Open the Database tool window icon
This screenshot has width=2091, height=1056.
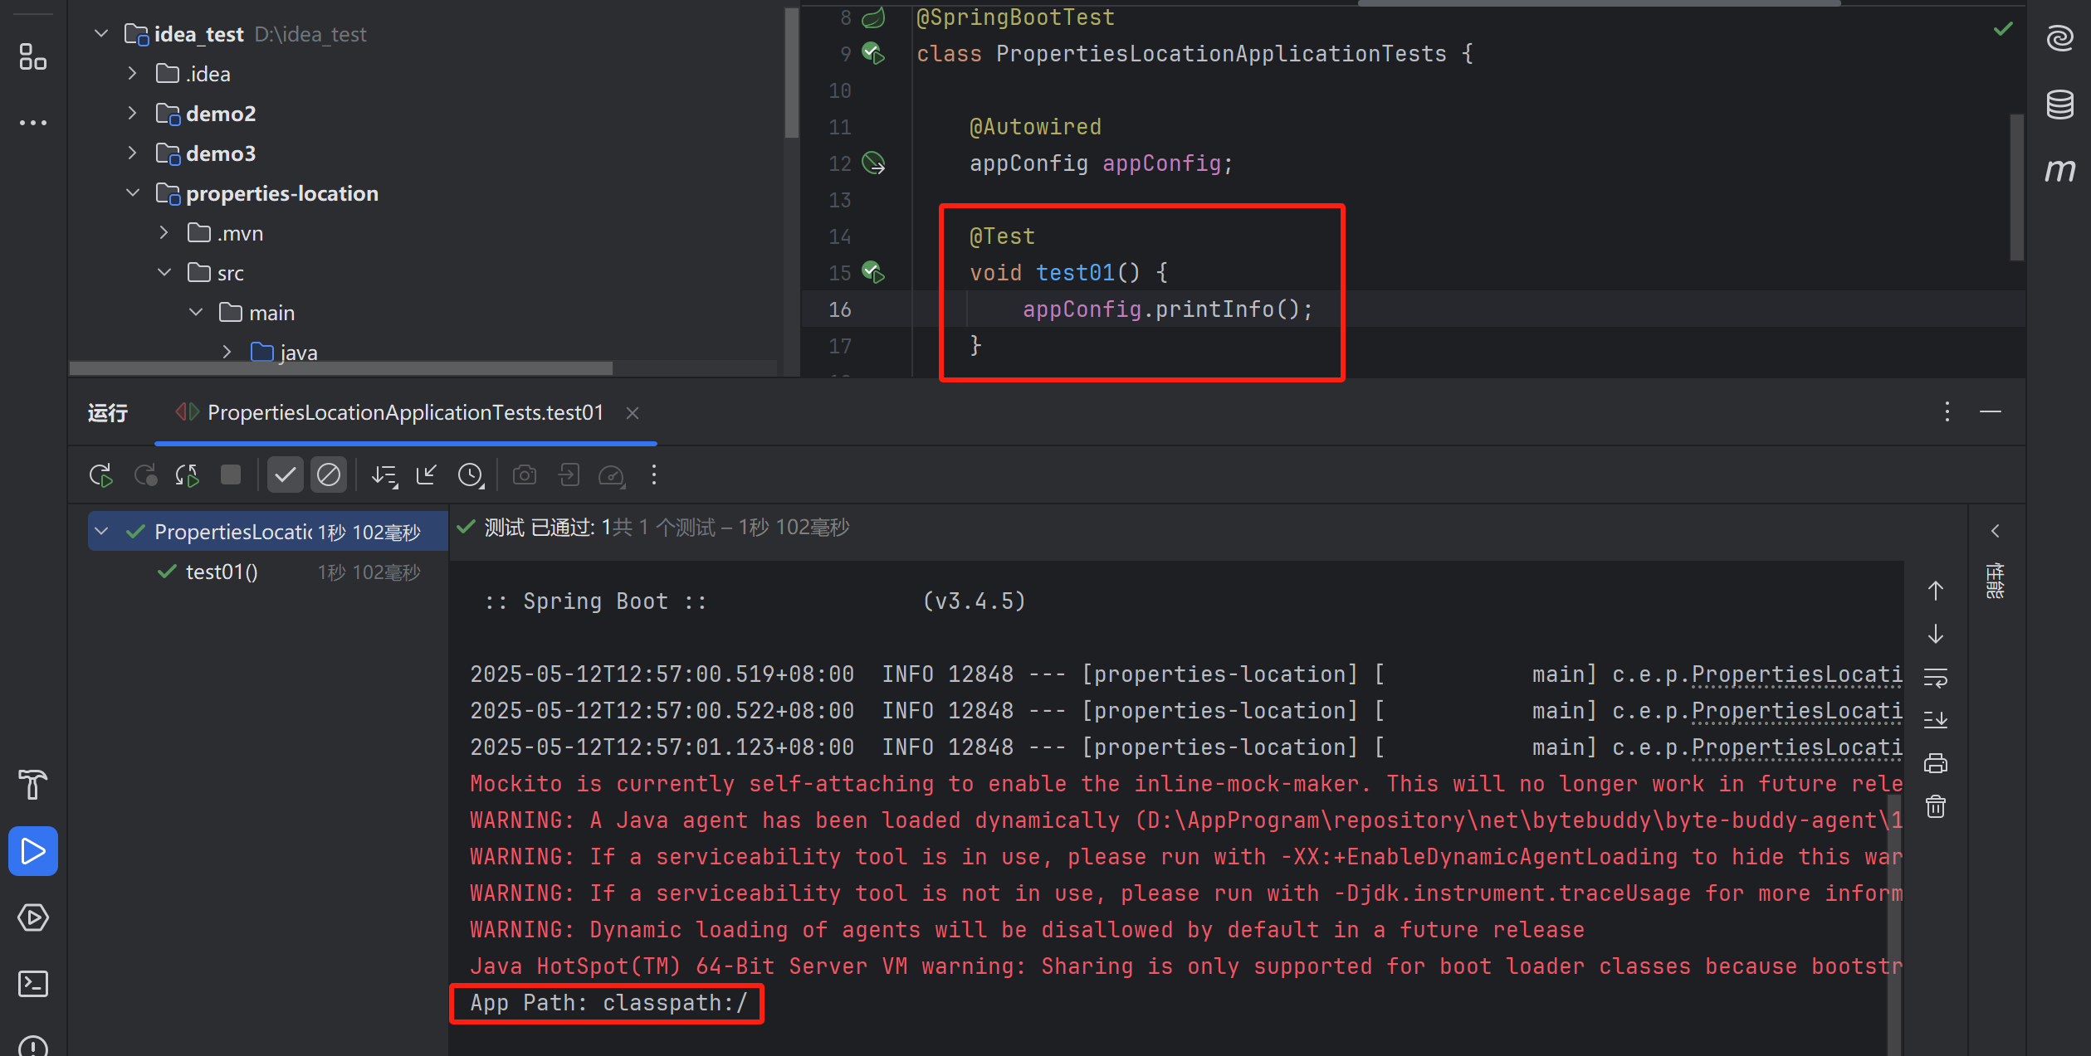coord(2060,105)
